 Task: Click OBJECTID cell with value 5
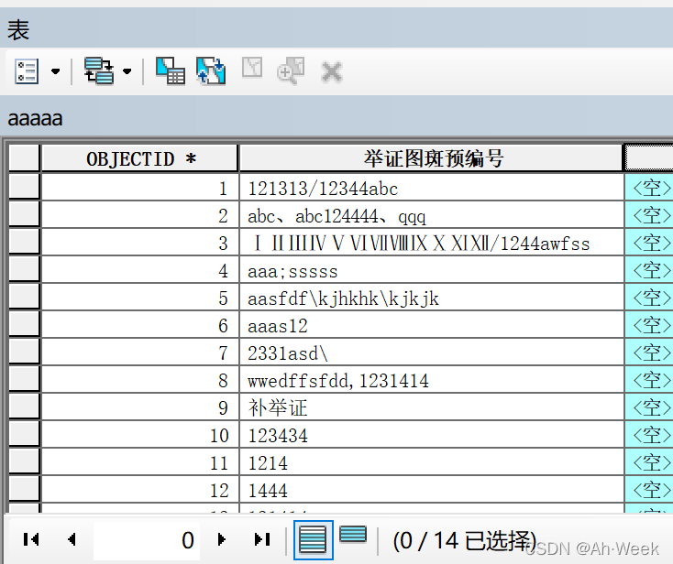pos(139,297)
